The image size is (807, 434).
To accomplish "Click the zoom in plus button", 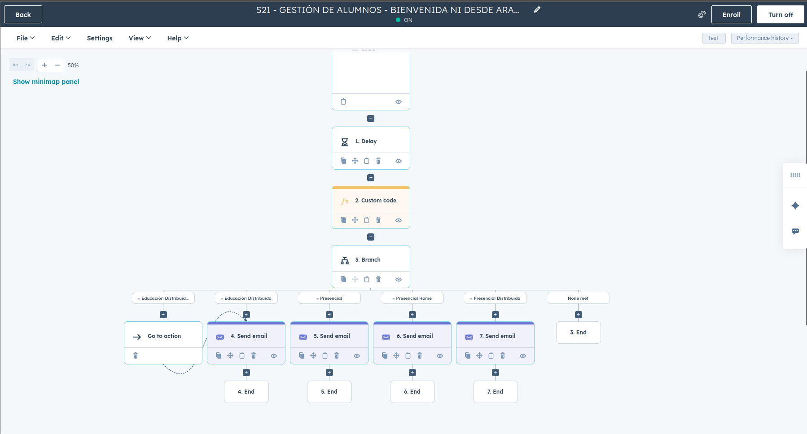I will pyautogui.click(x=44, y=65).
